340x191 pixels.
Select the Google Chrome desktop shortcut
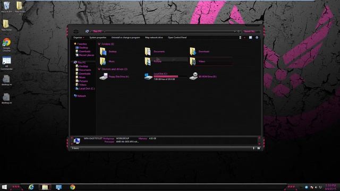(6, 45)
